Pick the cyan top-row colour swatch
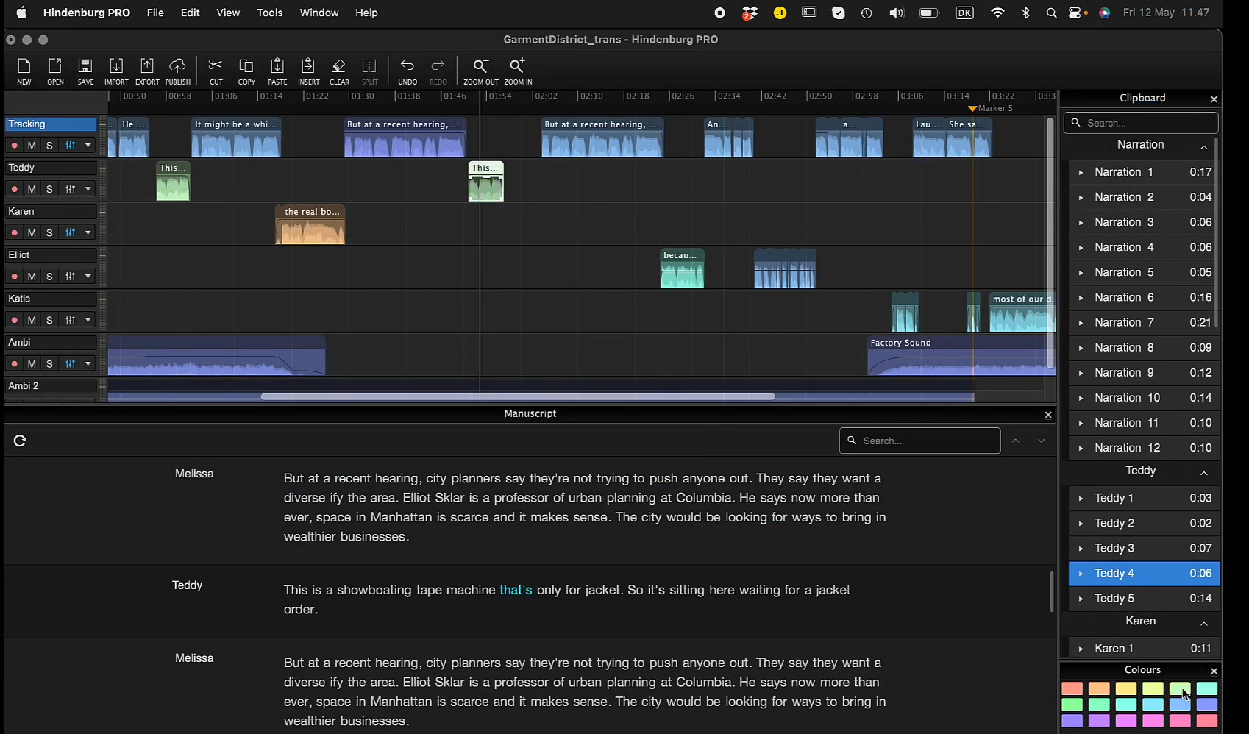 coord(1207,688)
